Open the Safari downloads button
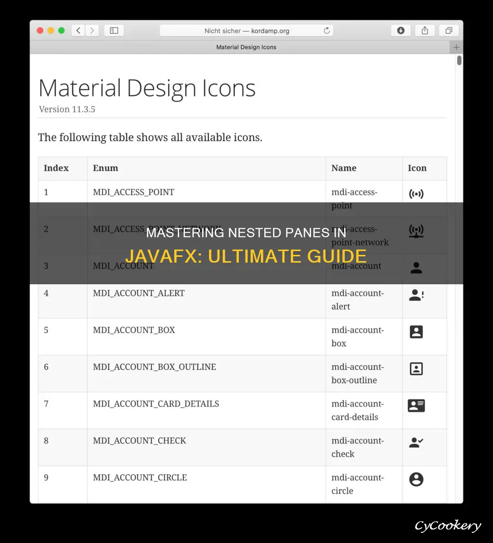Image resolution: width=493 pixels, height=543 pixels. click(401, 30)
